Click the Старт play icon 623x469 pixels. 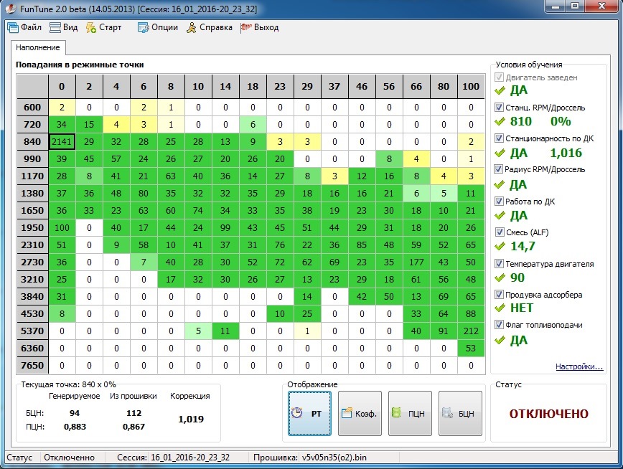[91, 28]
